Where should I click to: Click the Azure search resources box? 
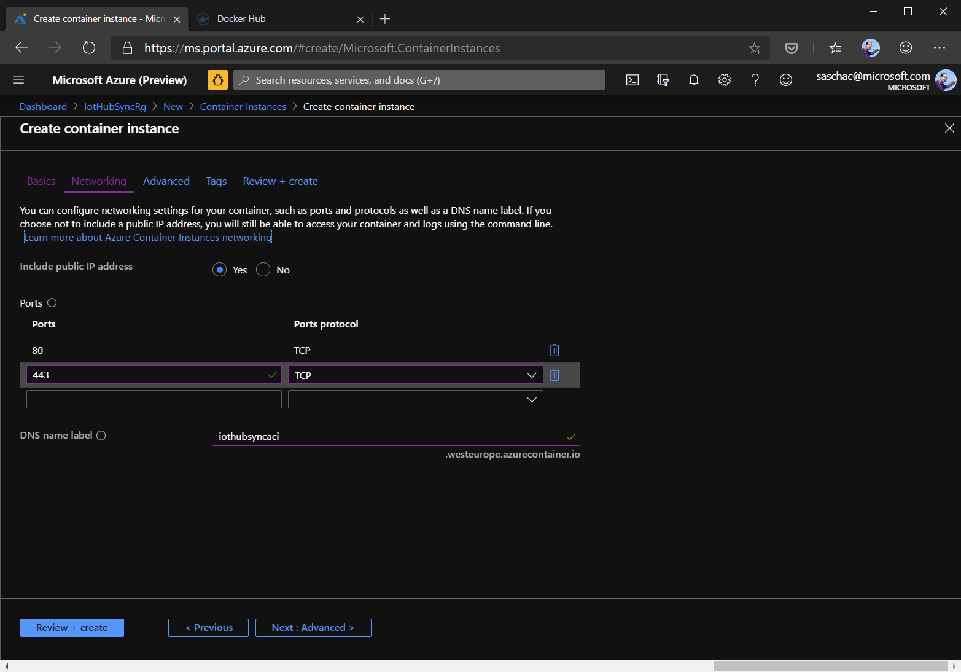[419, 80]
